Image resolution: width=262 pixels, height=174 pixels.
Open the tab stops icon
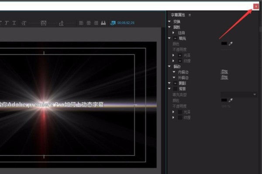(103, 23)
